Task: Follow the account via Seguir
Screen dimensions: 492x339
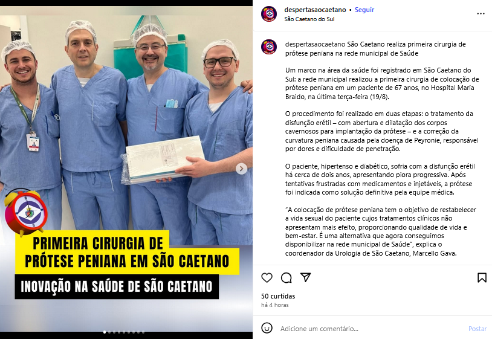Action: [364, 10]
